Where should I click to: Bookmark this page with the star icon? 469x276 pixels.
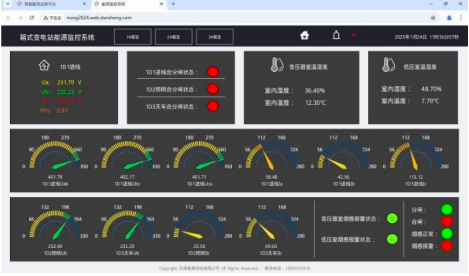point(433,18)
